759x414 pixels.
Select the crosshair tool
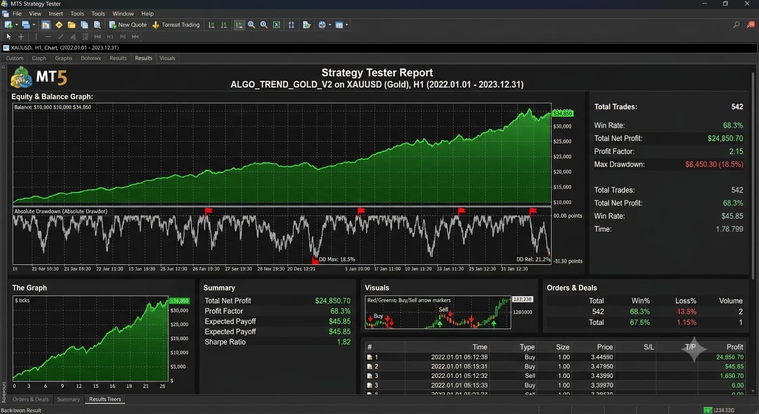click(x=21, y=37)
